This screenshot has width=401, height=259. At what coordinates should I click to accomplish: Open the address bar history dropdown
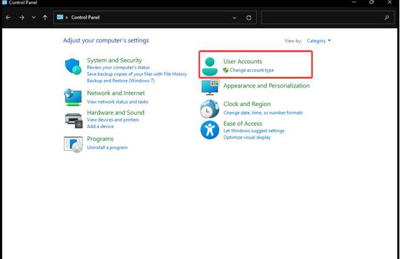pos(234,18)
